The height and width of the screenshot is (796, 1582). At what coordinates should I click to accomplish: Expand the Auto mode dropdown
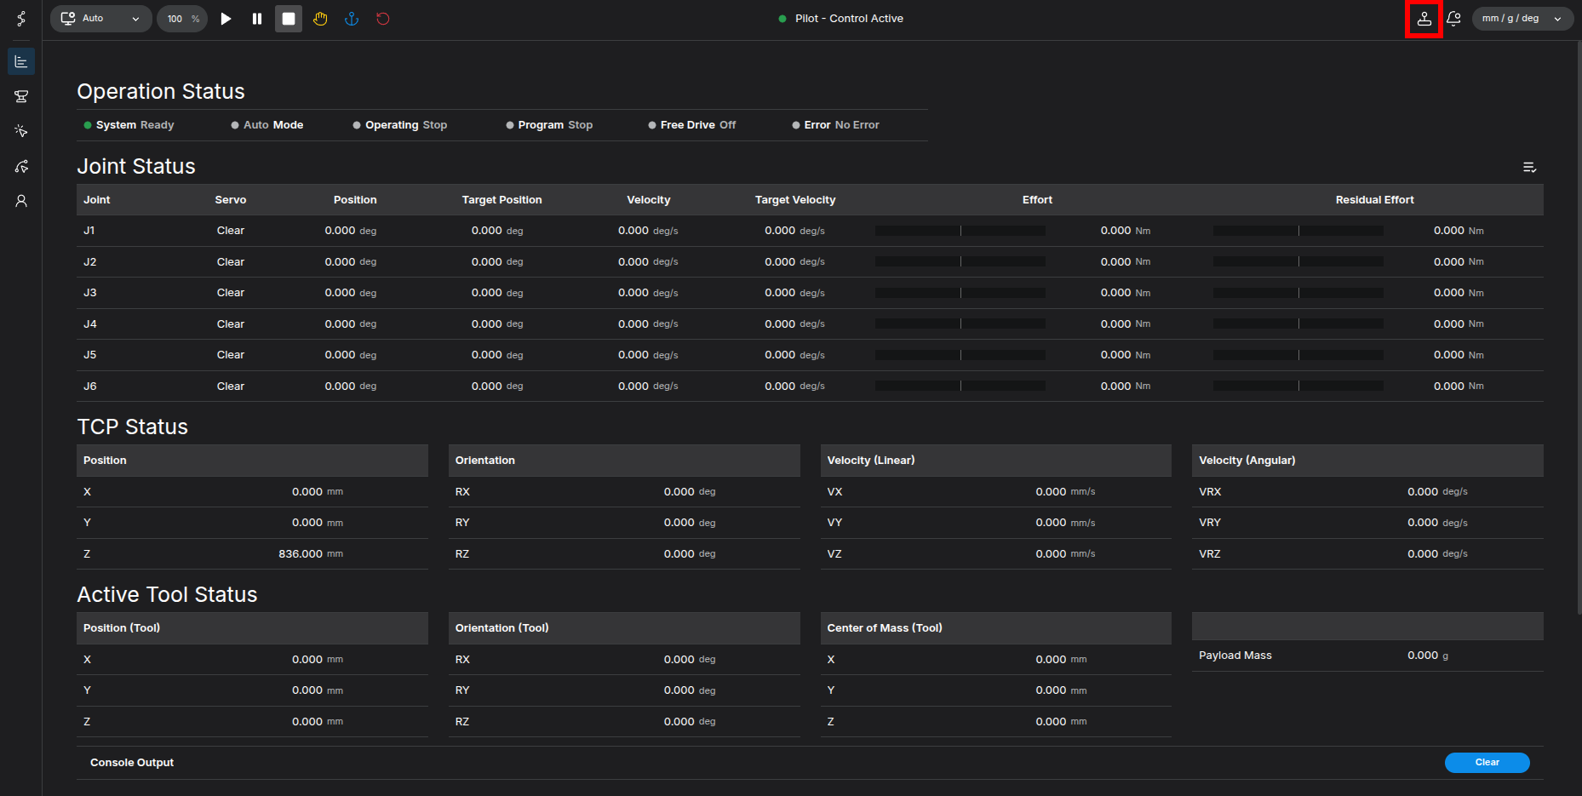click(101, 19)
